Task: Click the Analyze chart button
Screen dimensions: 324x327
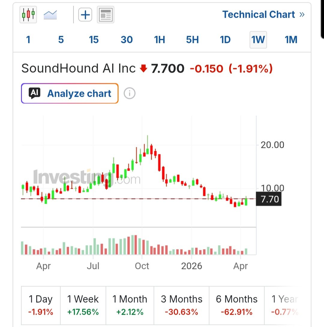Action: 70,93
